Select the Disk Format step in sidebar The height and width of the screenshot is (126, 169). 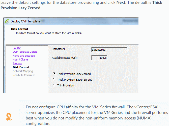21,67
